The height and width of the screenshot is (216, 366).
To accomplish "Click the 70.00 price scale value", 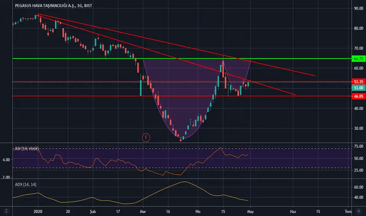I will click(x=359, y=48).
